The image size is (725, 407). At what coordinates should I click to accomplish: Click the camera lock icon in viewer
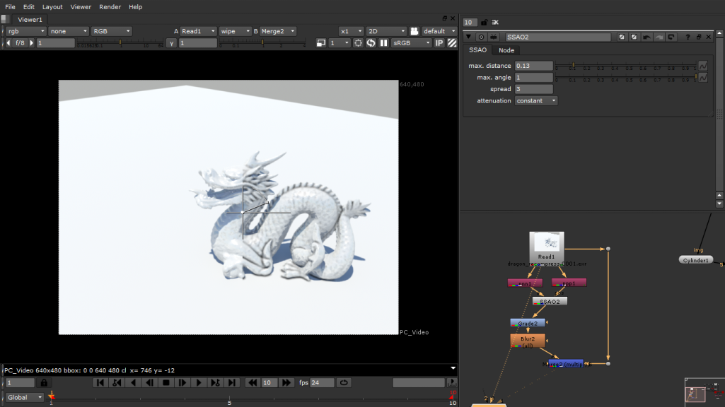(x=414, y=31)
